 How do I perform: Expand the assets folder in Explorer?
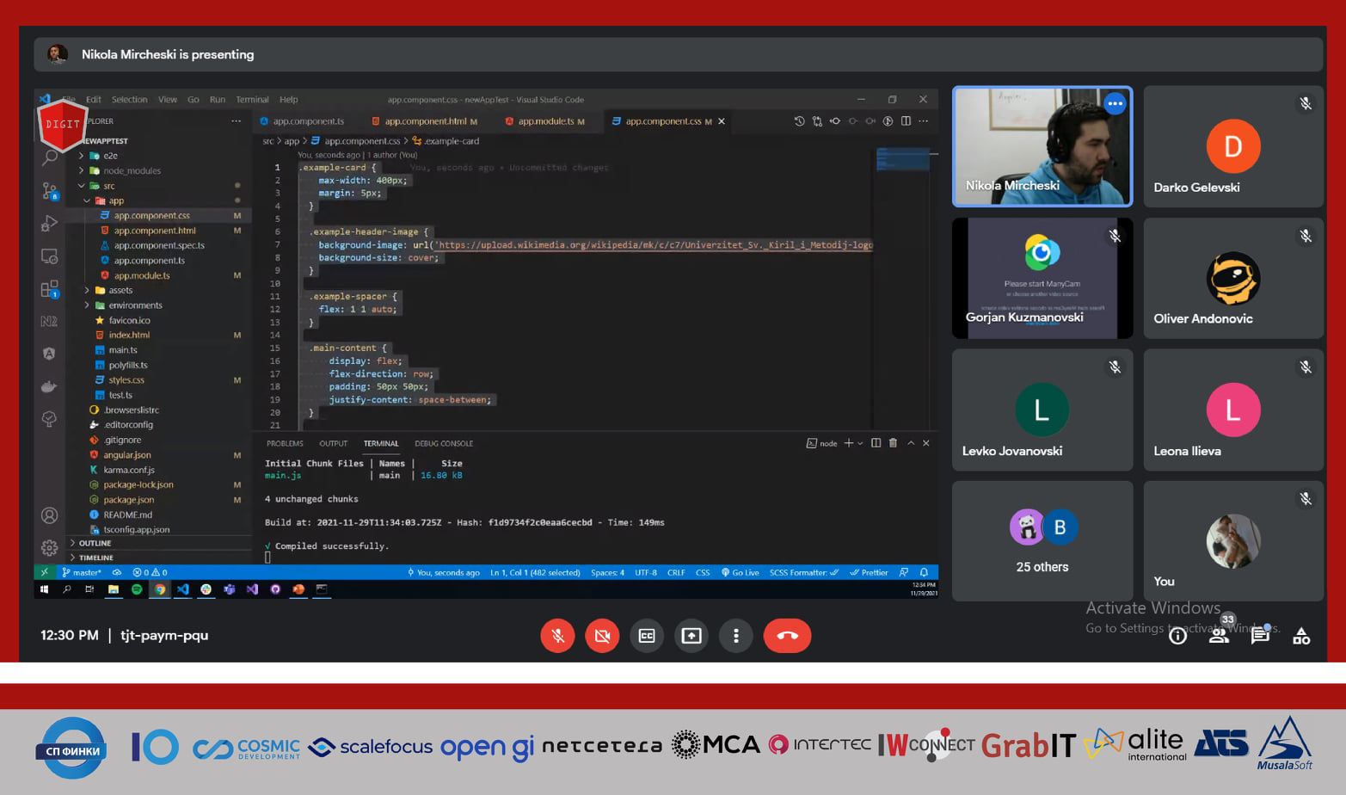(x=87, y=290)
